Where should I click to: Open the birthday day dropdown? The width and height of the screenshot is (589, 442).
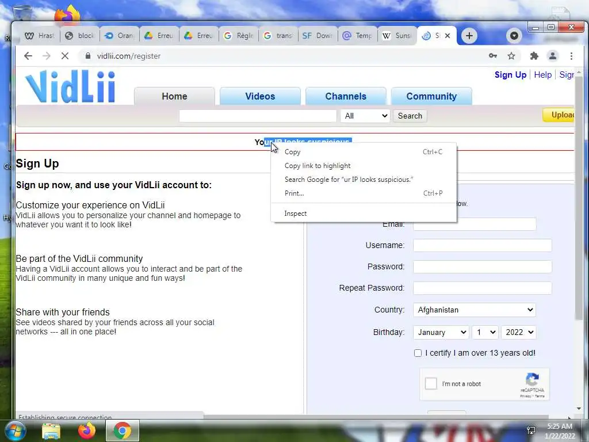click(x=485, y=332)
